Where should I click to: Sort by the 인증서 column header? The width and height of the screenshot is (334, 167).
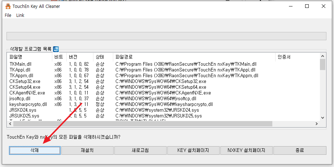coord(297,57)
